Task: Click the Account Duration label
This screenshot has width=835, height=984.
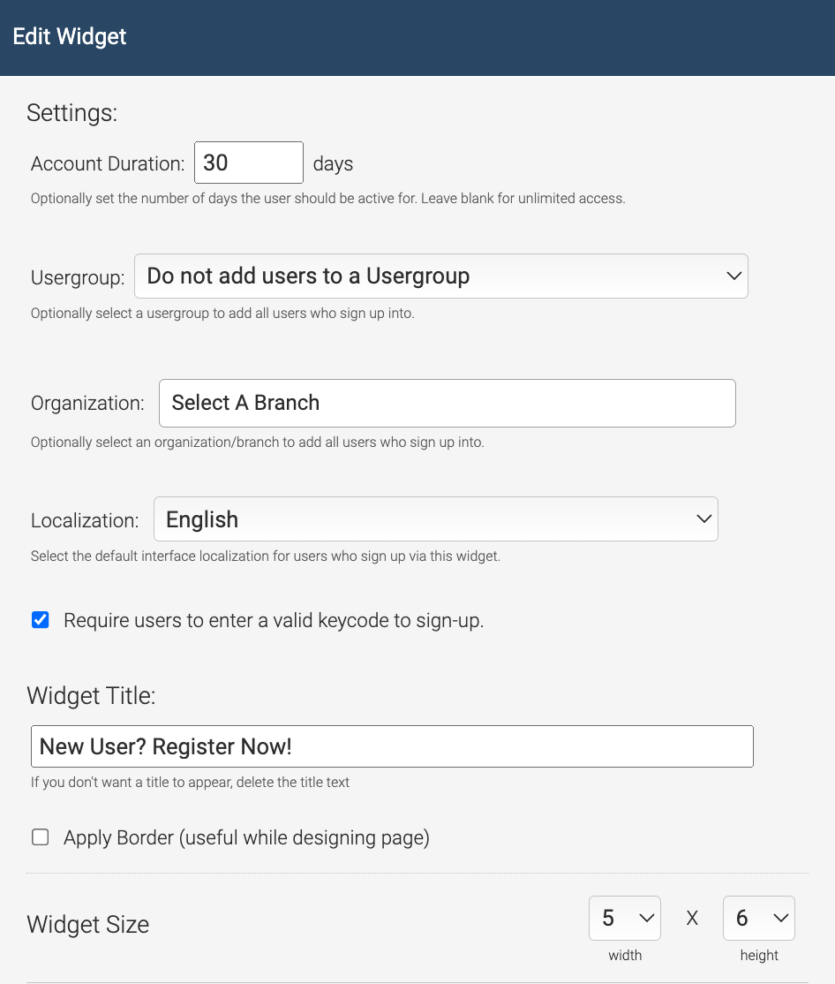Action: point(108,163)
